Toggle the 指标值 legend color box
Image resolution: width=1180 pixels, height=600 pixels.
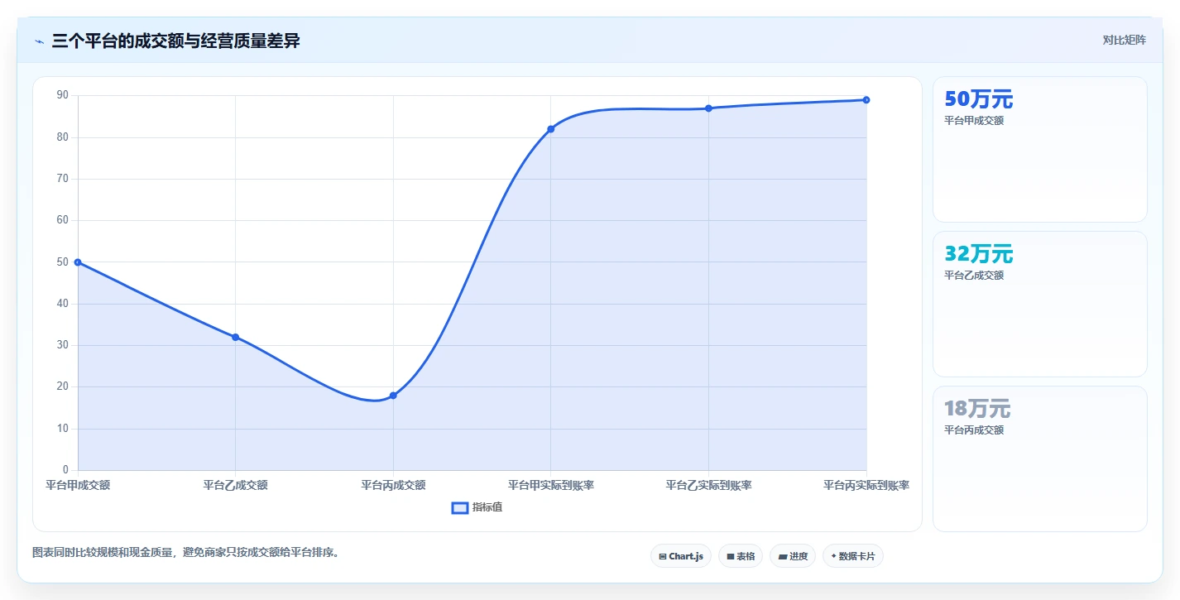click(460, 508)
